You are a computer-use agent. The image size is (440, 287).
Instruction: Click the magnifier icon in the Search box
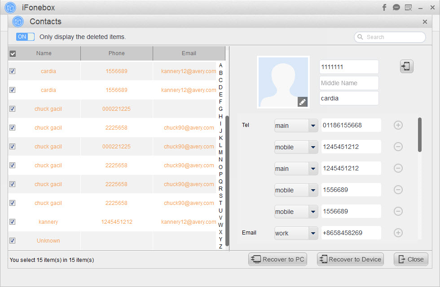360,37
